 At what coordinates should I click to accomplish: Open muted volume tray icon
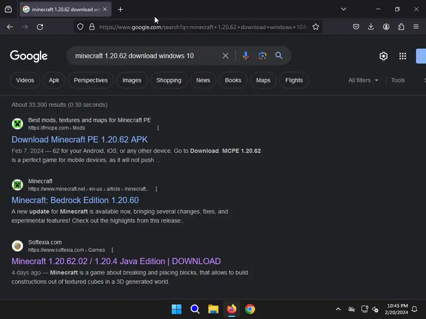[x=375, y=309]
